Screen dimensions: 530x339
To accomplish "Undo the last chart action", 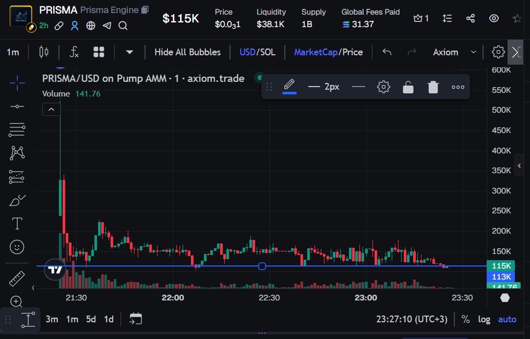I will tap(387, 52).
